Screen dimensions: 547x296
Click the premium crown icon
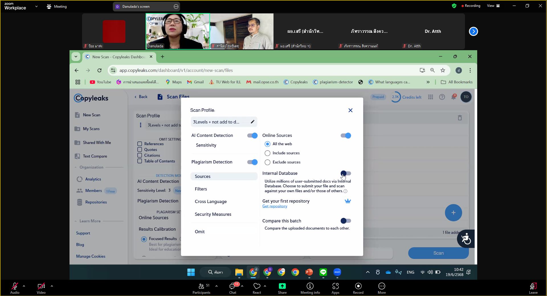click(x=348, y=201)
